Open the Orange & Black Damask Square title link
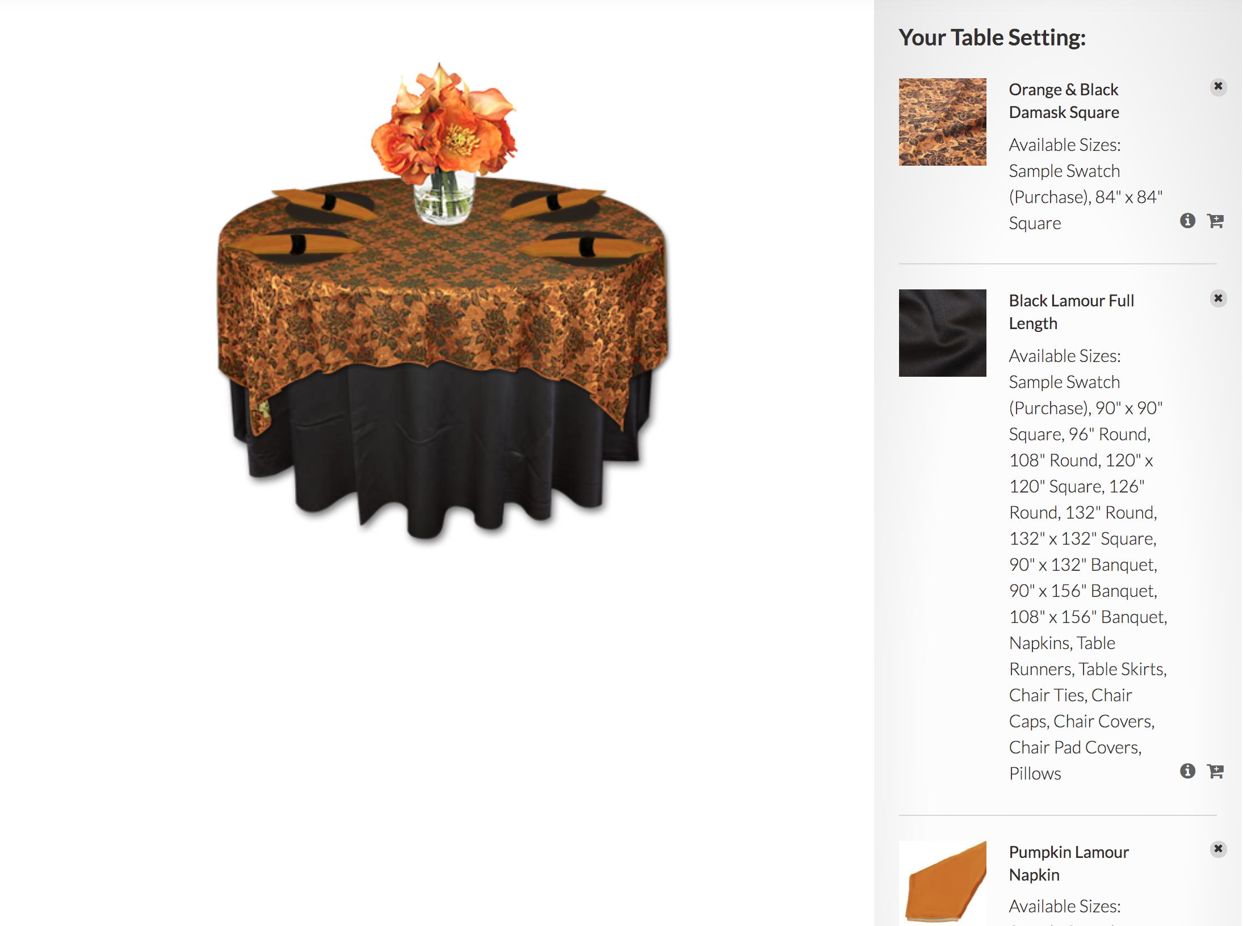1243x926 pixels. pyautogui.click(x=1064, y=101)
